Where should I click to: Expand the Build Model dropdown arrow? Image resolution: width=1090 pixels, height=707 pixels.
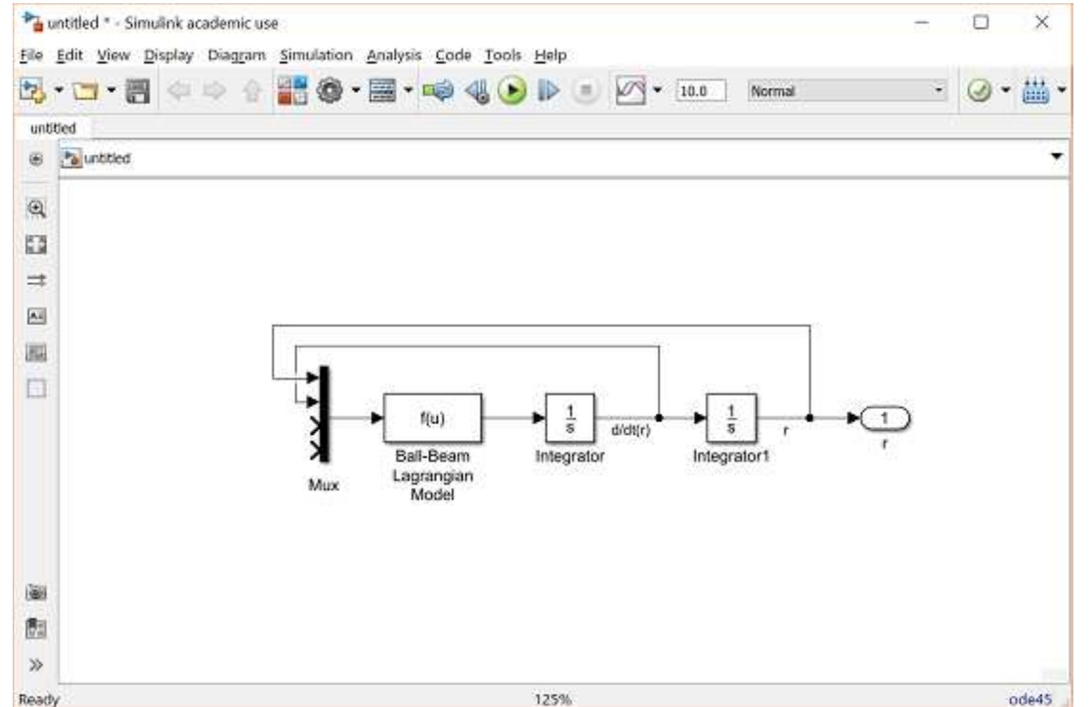point(1061,91)
